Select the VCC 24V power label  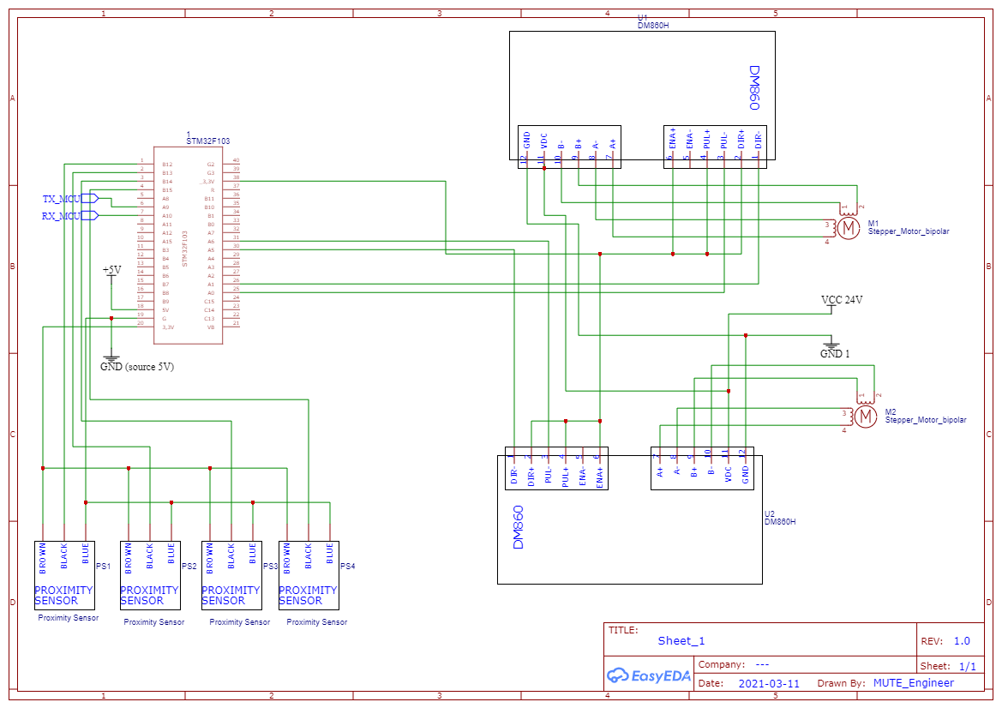tap(843, 300)
